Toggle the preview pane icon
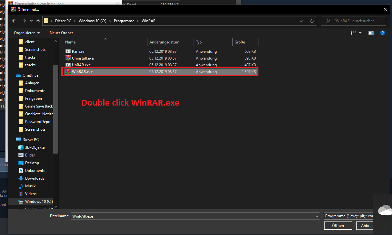 [x=371, y=33]
